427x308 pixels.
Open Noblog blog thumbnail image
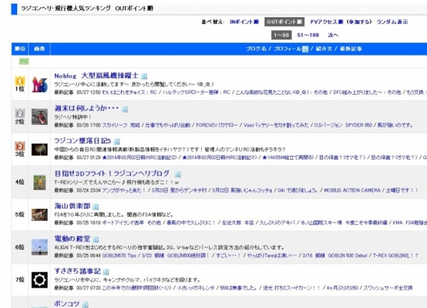pyautogui.click(x=40, y=85)
